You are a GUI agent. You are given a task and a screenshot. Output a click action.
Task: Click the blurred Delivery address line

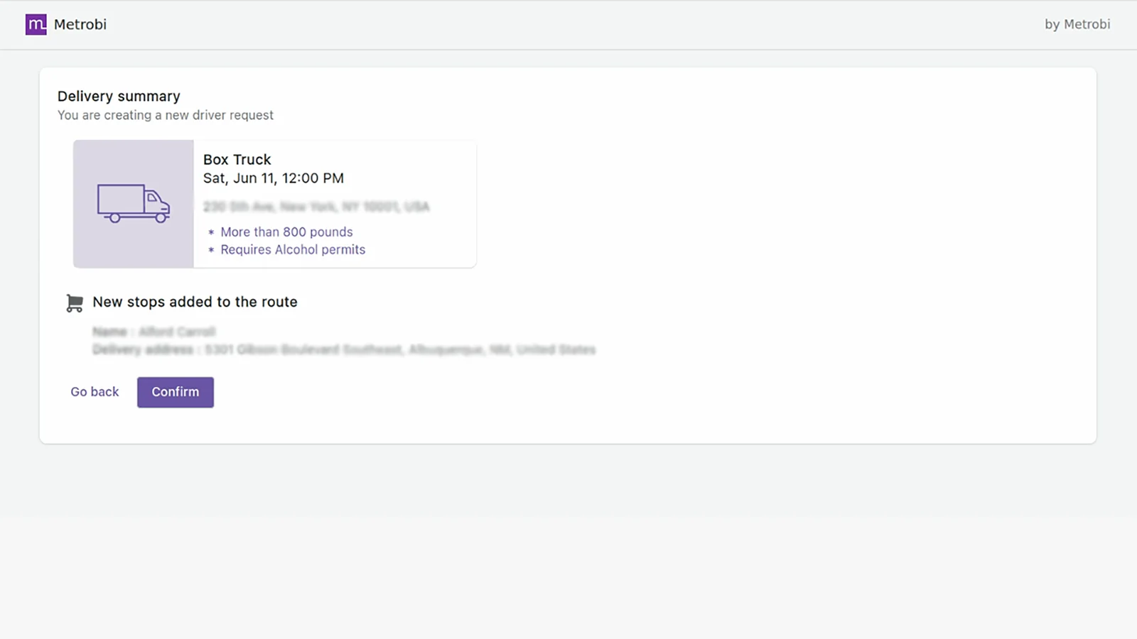[344, 349]
